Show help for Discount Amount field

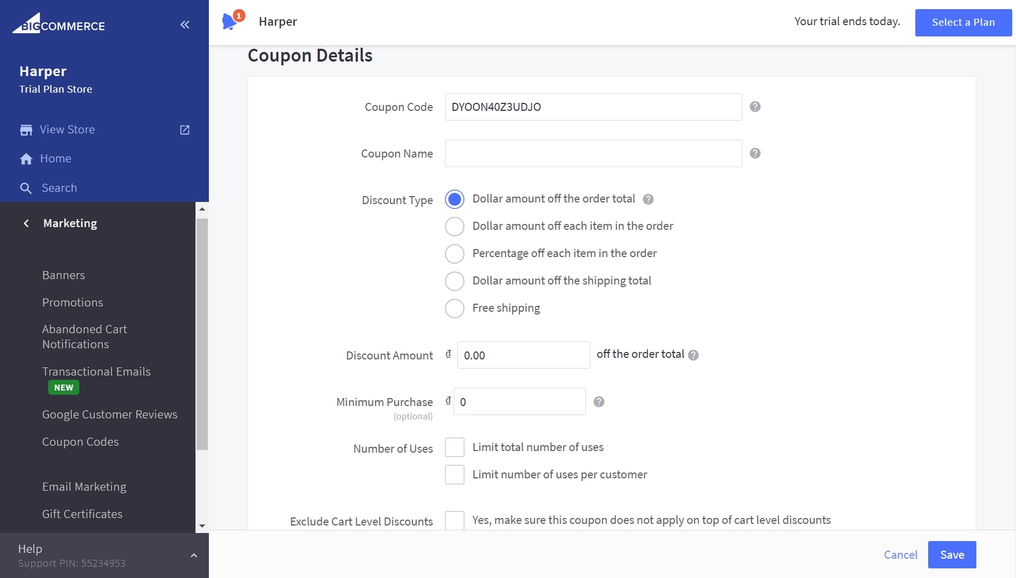(x=693, y=355)
